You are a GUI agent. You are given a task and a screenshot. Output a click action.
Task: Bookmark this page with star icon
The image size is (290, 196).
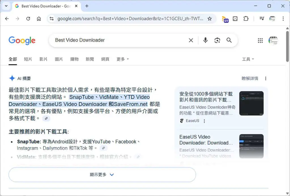[210, 19]
